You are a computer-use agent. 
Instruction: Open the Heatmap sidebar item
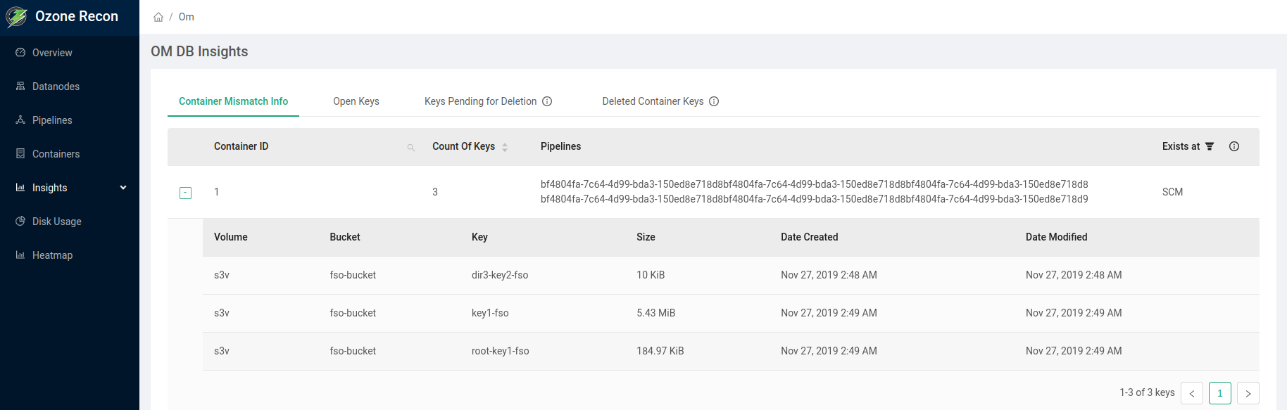pyautogui.click(x=52, y=255)
